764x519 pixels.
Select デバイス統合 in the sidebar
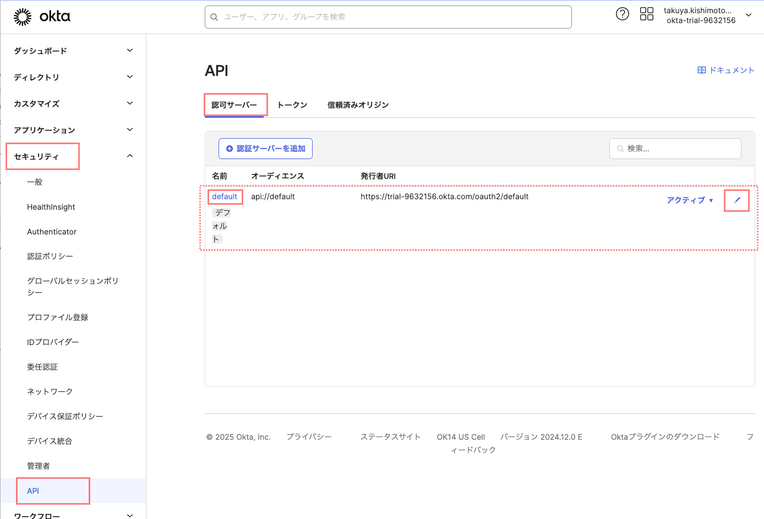[50, 441]
